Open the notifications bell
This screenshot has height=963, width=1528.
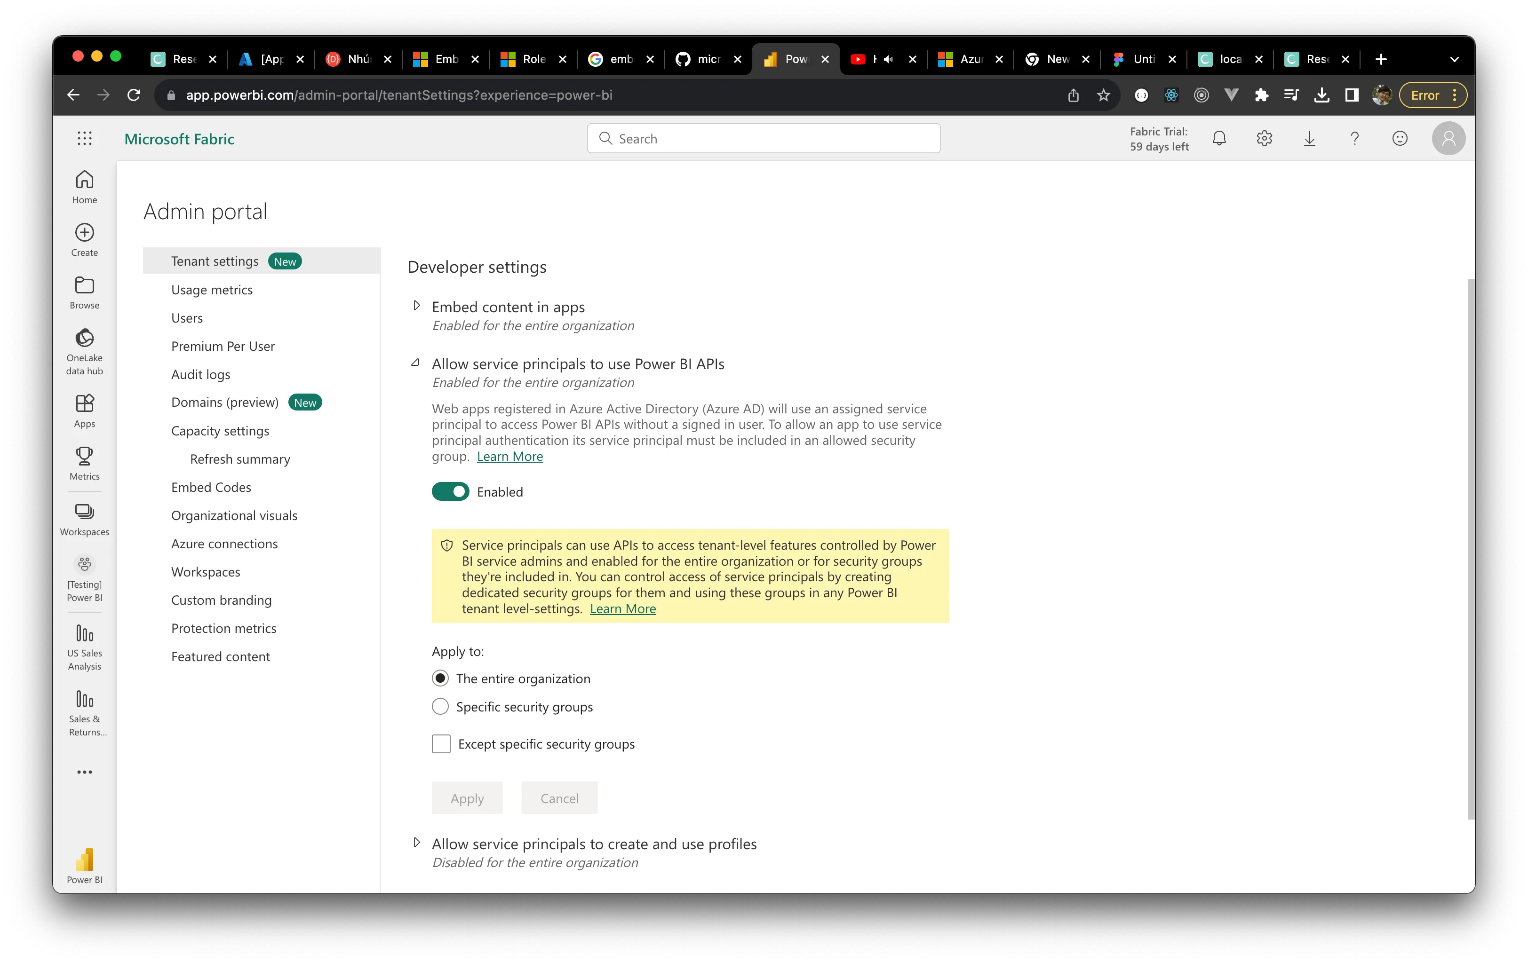point(1219,138)
